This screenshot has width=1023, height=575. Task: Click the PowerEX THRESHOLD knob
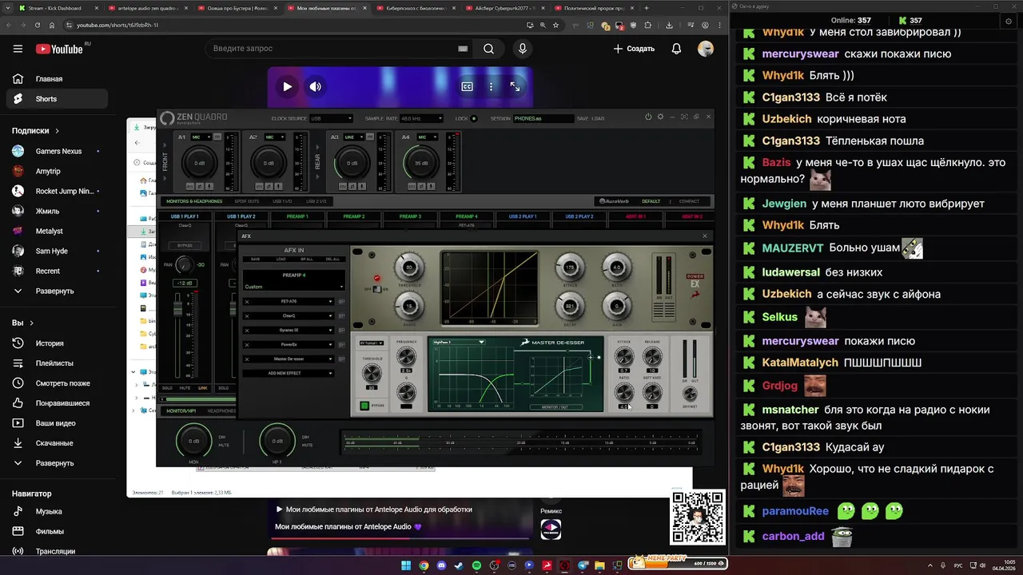point(409,268)
